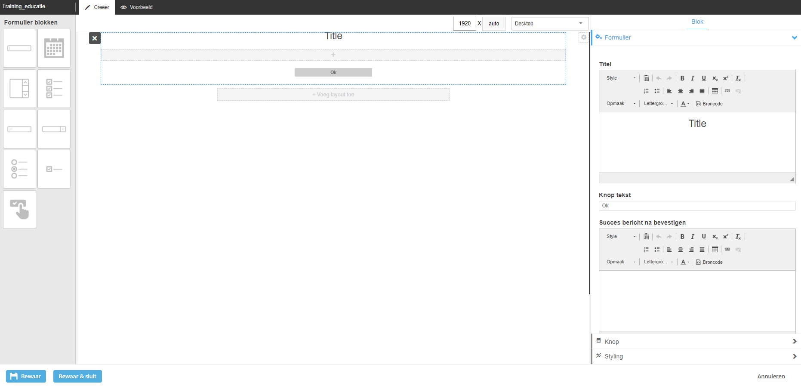Click Broncode in Titel editor toolbar
Viewport: 801px width, 386px height.
click(709, 104)
